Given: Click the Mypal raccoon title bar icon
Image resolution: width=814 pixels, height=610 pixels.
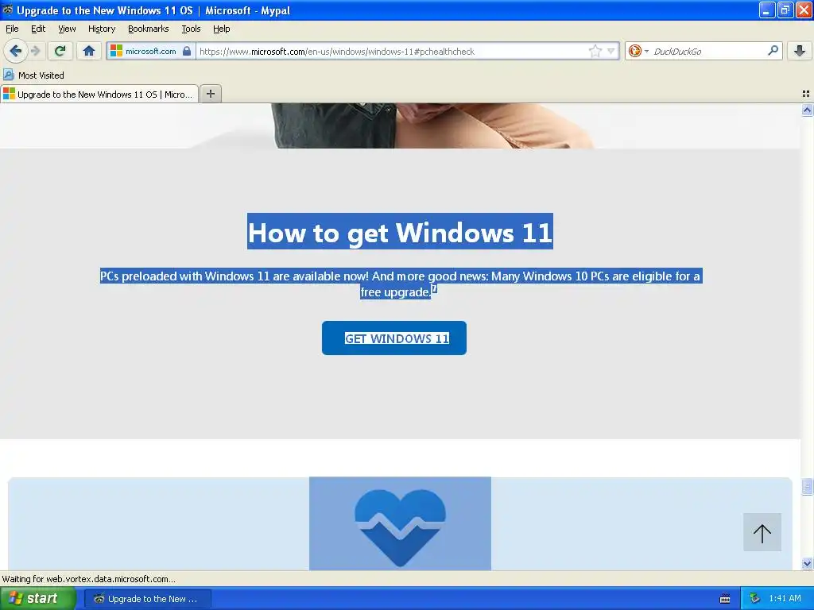Looking at the screenshot, I should coord(7,10).
